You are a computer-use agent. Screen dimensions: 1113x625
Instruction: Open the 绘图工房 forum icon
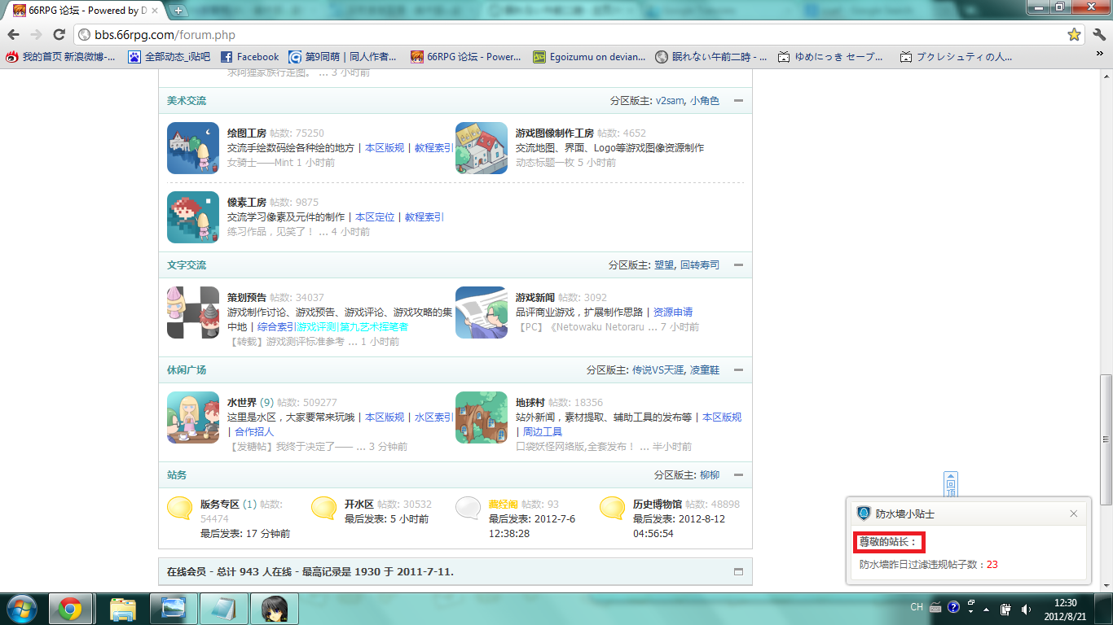(x=193, y=148)
